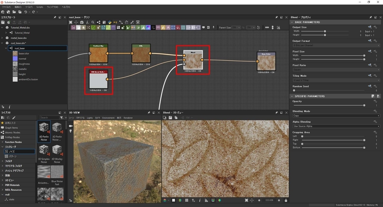Pin the Blend properties panel

click(x=371, y=17)
